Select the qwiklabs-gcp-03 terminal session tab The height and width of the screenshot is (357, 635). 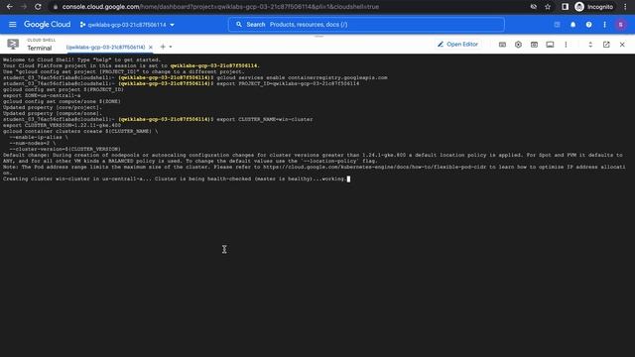[105, 48]
